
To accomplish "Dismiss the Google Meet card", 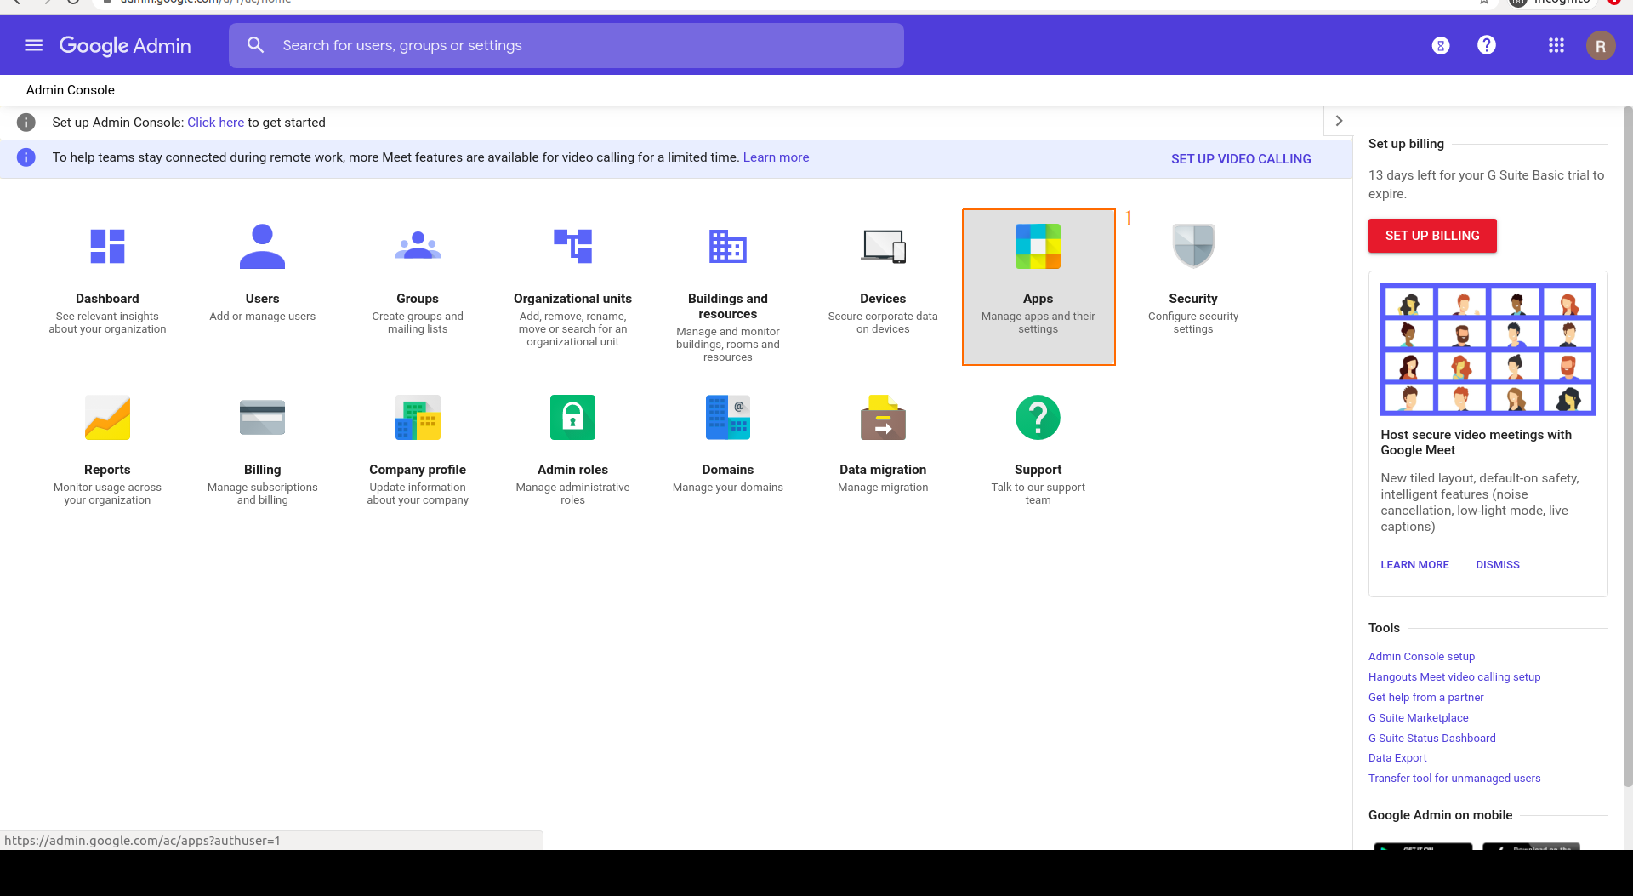I will [x=1497, y=565].
